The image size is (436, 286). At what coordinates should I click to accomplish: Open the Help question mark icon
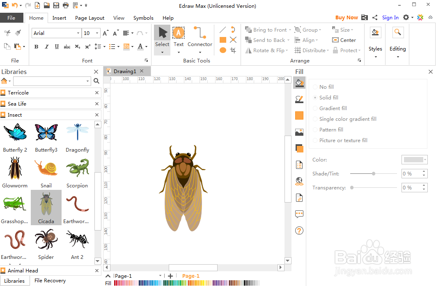tap(299, 231)
